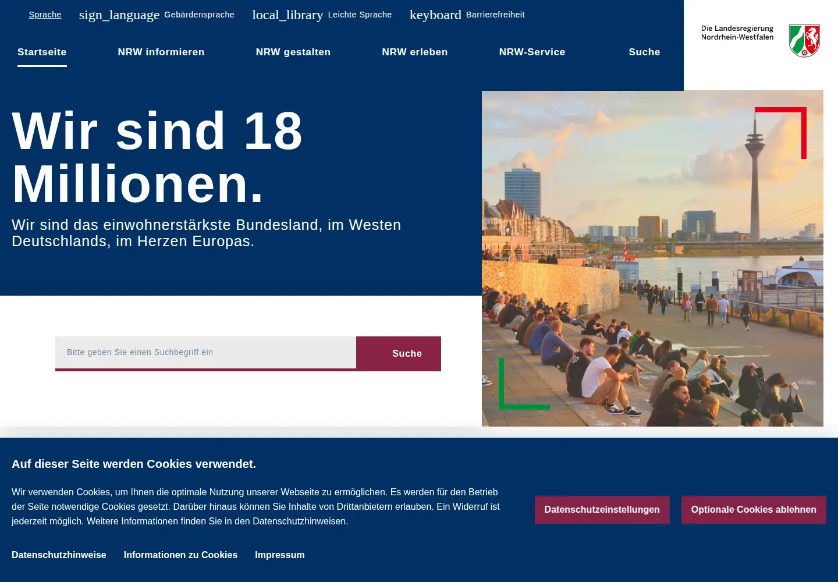
Task: Go to Startseite in the navigation
Action: point(42,52)
